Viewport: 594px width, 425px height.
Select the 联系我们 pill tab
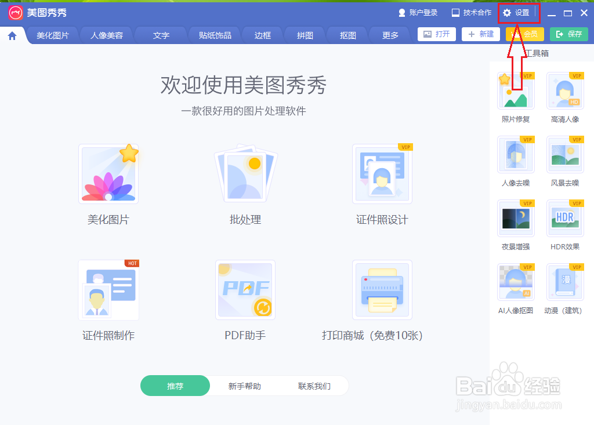(x=314, y=386)
